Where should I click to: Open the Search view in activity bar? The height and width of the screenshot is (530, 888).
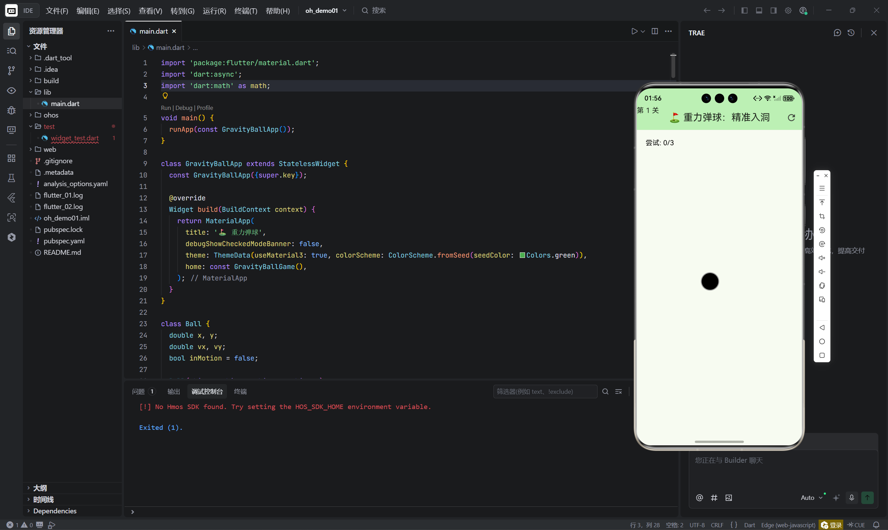coord(11,51)
